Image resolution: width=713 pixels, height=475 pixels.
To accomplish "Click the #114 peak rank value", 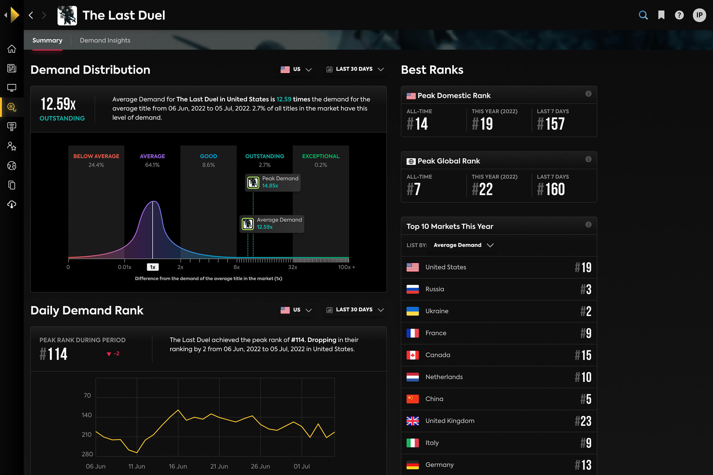I will click(x=53, y=354).
